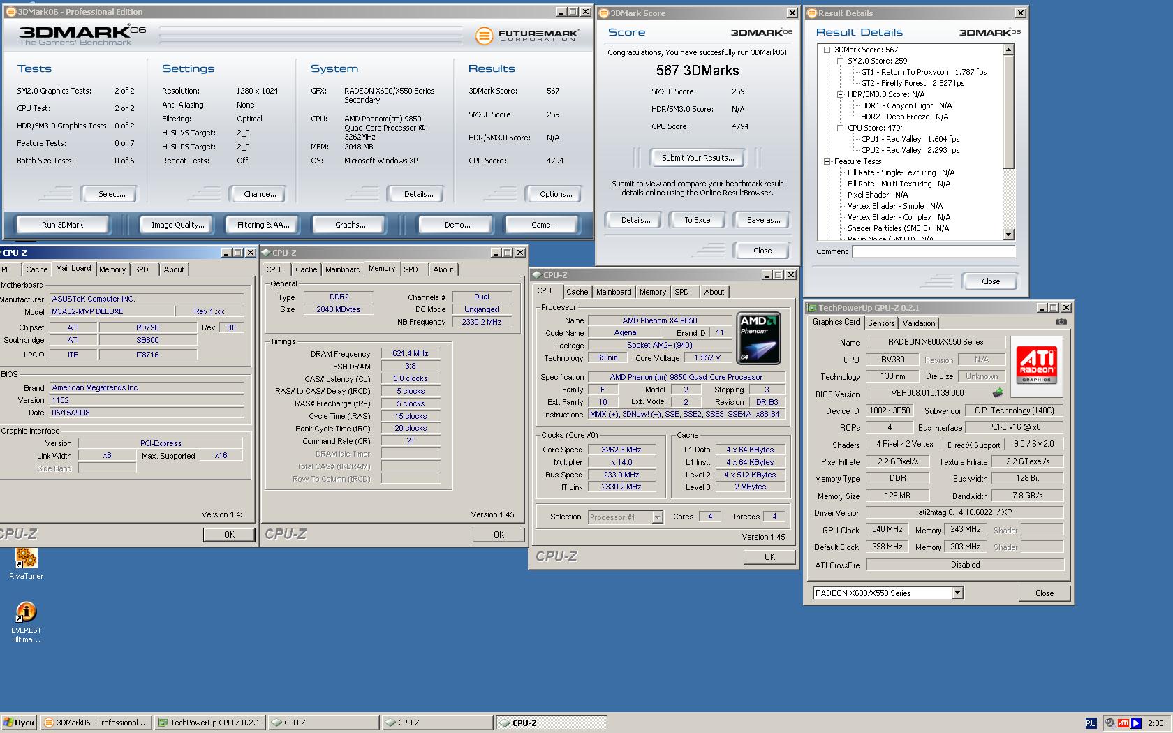This screenshot has width=1173, height=733.
Task: Click the Futuremark Corporation logo
Action: (526, 36)
